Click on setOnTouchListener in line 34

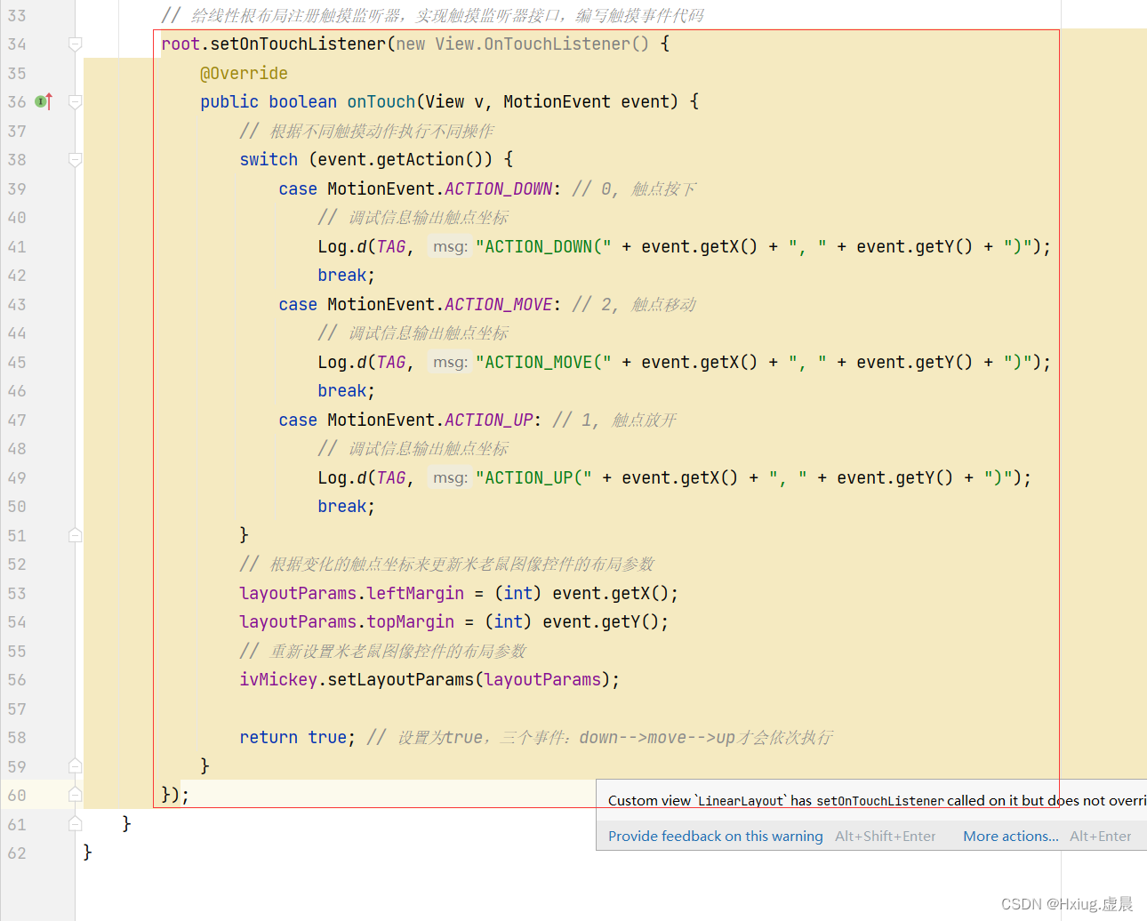point(298,44)
